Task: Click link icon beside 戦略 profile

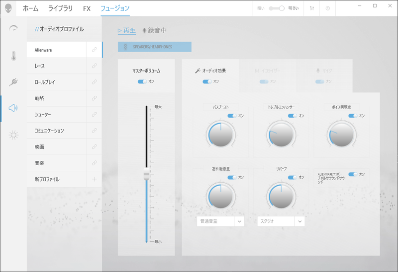Action: tap(94, 98)
